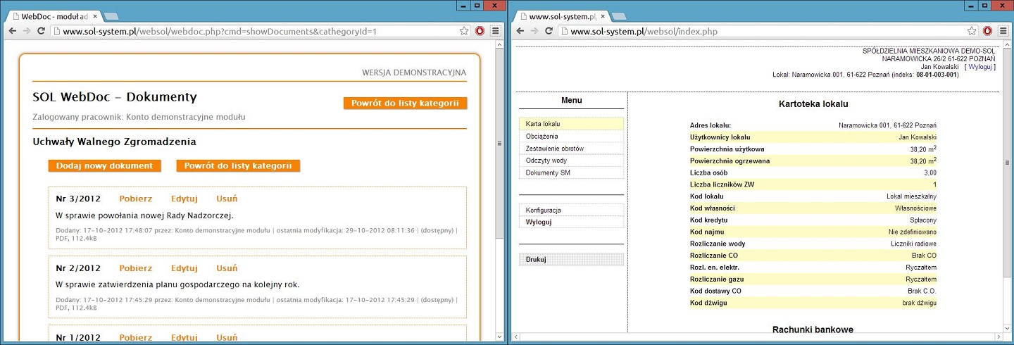Click Forward arrow in WebDoc browser window

pos(27,31)
